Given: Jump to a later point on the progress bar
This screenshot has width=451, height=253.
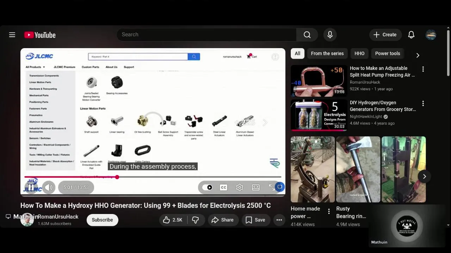Looking at the screenshot, I should [x=199, y=177].
